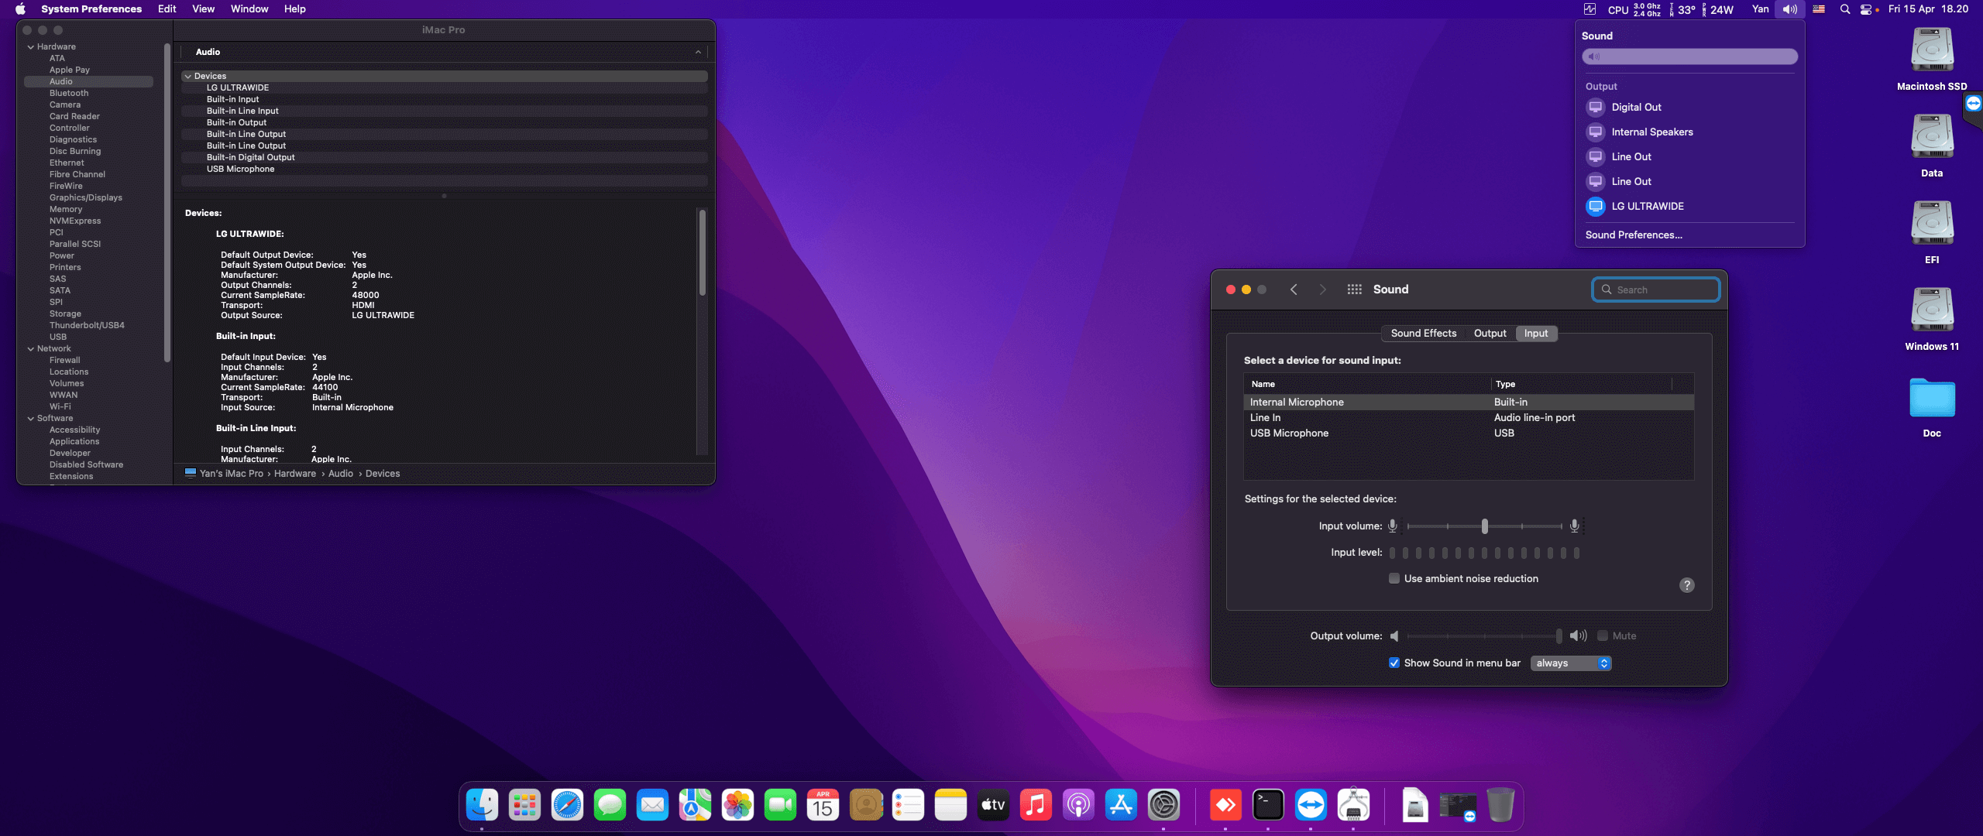Open the Window menu

coord(249,9)
